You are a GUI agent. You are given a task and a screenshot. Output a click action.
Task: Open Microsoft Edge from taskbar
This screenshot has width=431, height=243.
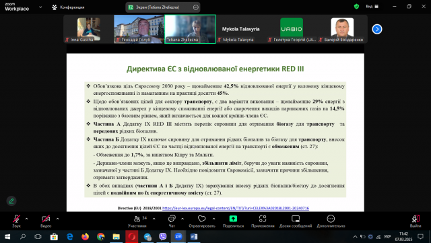pos(69,236)
